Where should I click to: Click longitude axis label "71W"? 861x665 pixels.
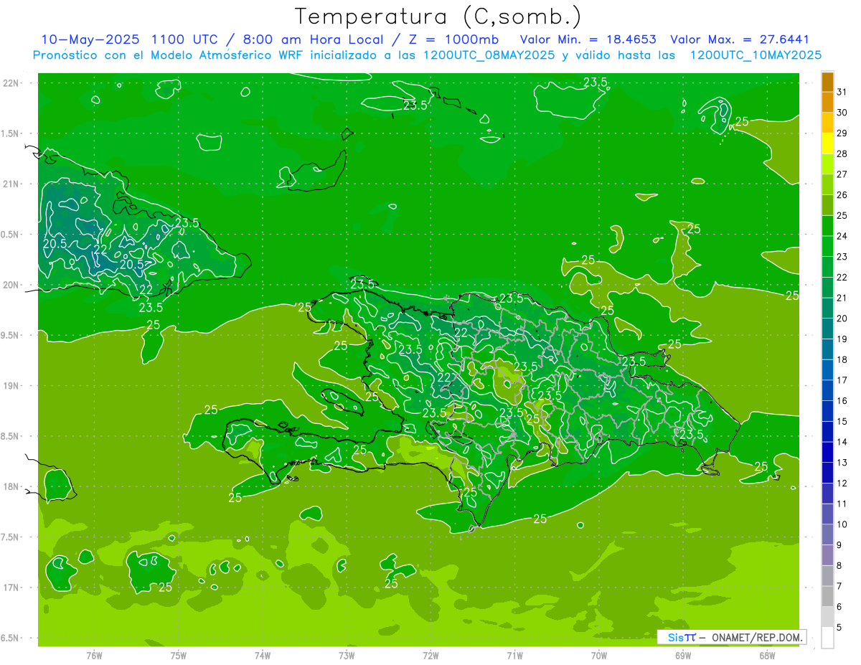(514, 655)
